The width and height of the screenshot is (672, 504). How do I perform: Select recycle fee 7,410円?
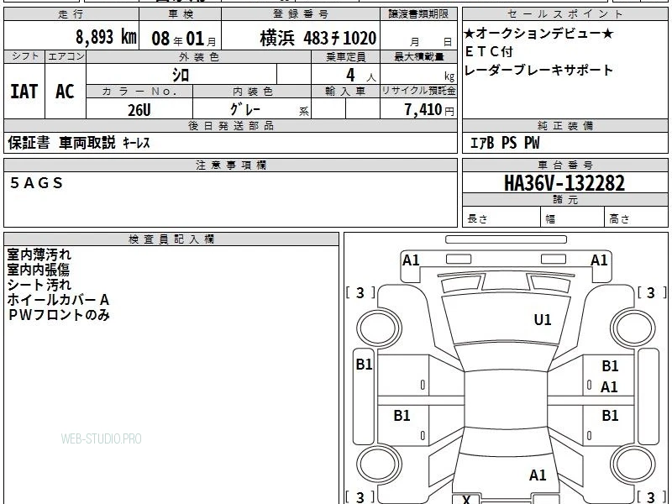coord(429,110)
